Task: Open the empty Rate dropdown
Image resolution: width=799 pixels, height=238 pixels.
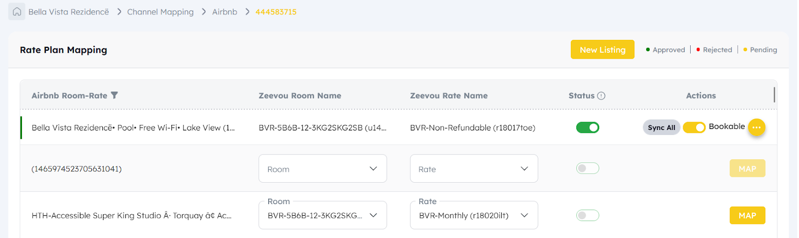Action: click(474, 168)
